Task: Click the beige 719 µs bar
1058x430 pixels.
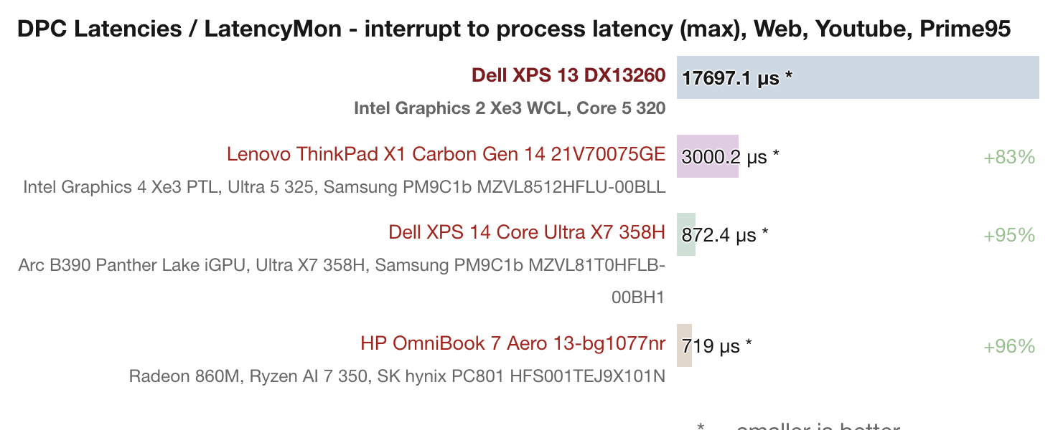Action: (684, 345)
